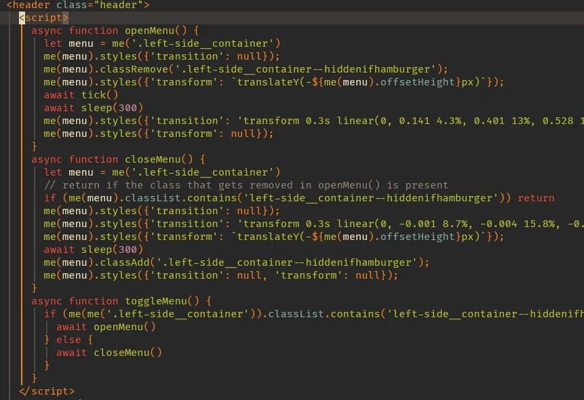Click 'await sleep(300)' inside closeMenu
This screenshot has width=584, height=400.
click(x=94, y=250)
